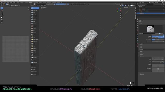The image size is (165, 92).
Task: Select the Draw sculpt brush
Action: point(35,8)
